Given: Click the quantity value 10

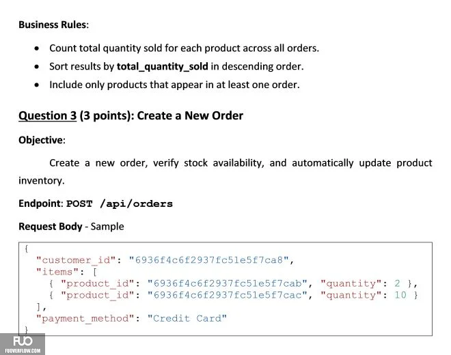Looking at the screenshot, I should coord(400,295).
